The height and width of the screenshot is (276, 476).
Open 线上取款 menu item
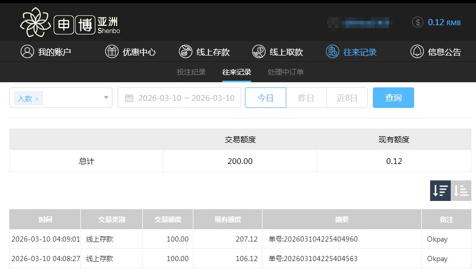277,52
